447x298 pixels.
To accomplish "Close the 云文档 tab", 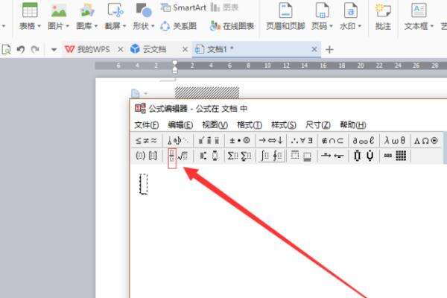I will tap(185, 49).
